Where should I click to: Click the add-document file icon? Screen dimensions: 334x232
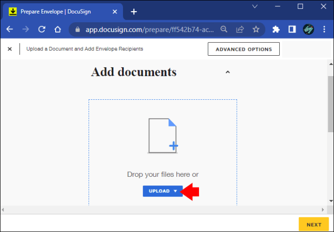[163, 136]
